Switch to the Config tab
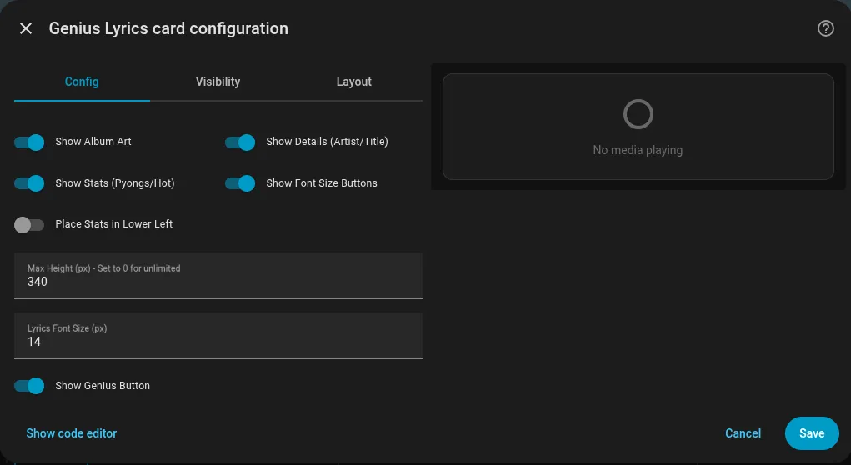The height and width of the screenshot is (465, 851). (82, 82)
